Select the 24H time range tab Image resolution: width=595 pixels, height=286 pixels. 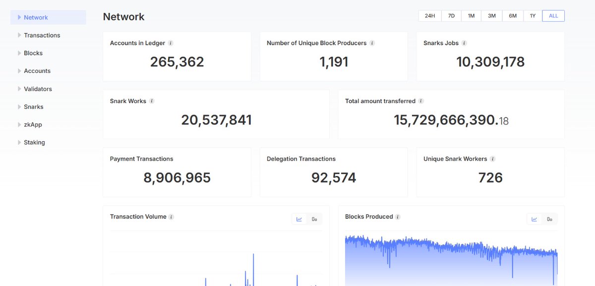click(x=429, y=15)
